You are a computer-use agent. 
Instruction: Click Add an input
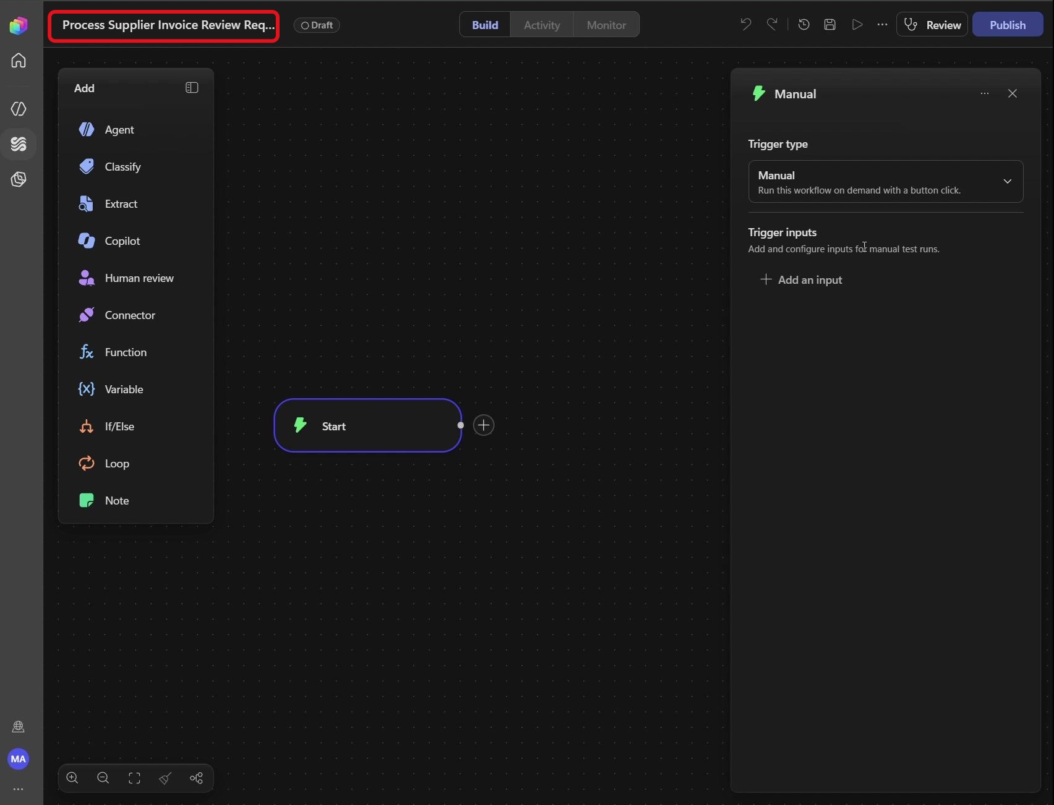point(801,280)
